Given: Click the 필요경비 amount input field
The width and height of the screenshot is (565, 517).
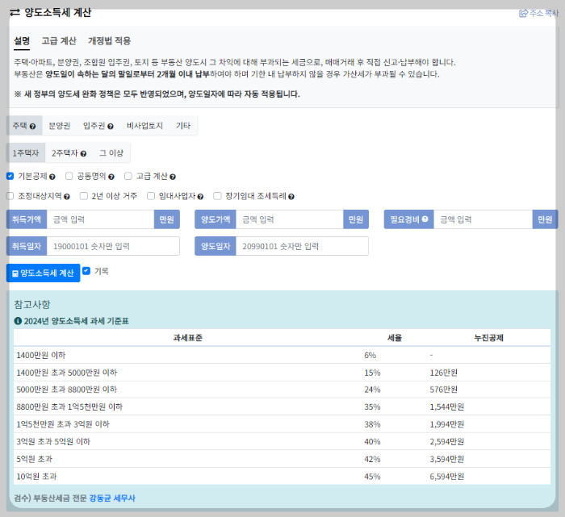Looking at the screenshot, I should click(x=483, y=219).
